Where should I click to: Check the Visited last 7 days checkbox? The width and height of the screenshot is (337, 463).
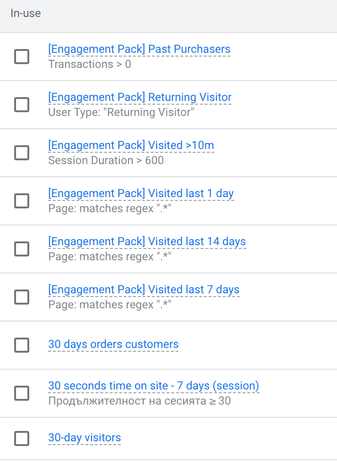[x=21, y=297]
